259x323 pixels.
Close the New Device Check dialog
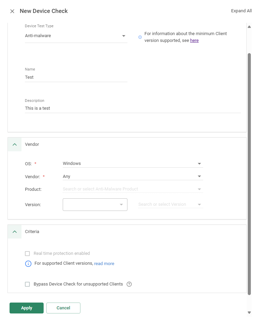point(12,11)
